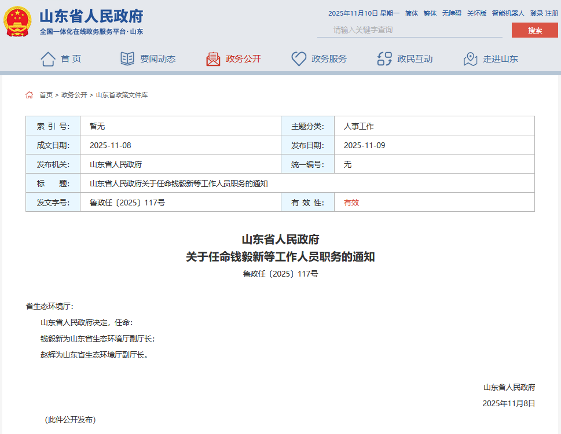
Task: Click the envelope icon for 政务公开
Action: (x=213, y=58)
